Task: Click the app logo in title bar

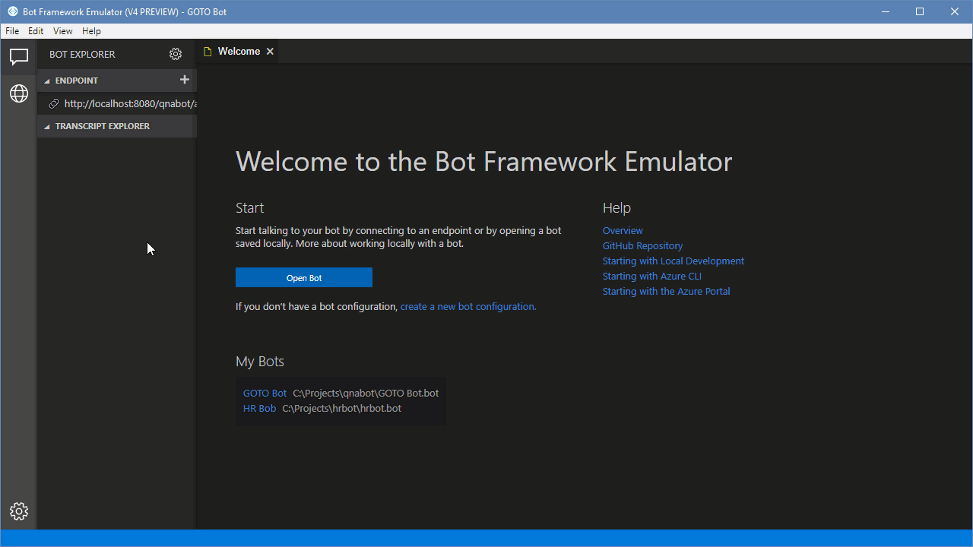Action: 12,11
